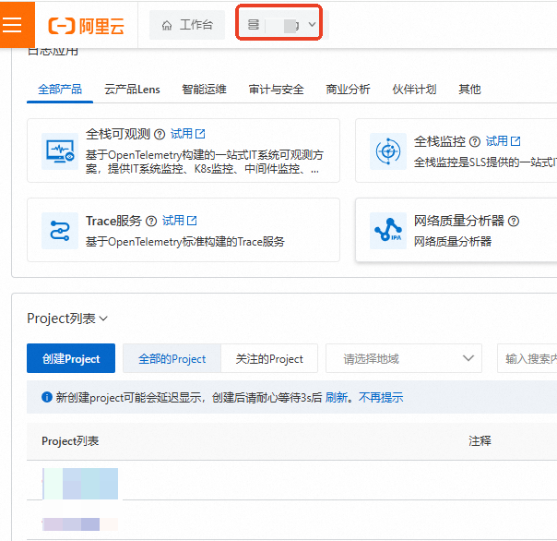Open the 工作台 home button

pyautogui.click(x=187, y=25)
